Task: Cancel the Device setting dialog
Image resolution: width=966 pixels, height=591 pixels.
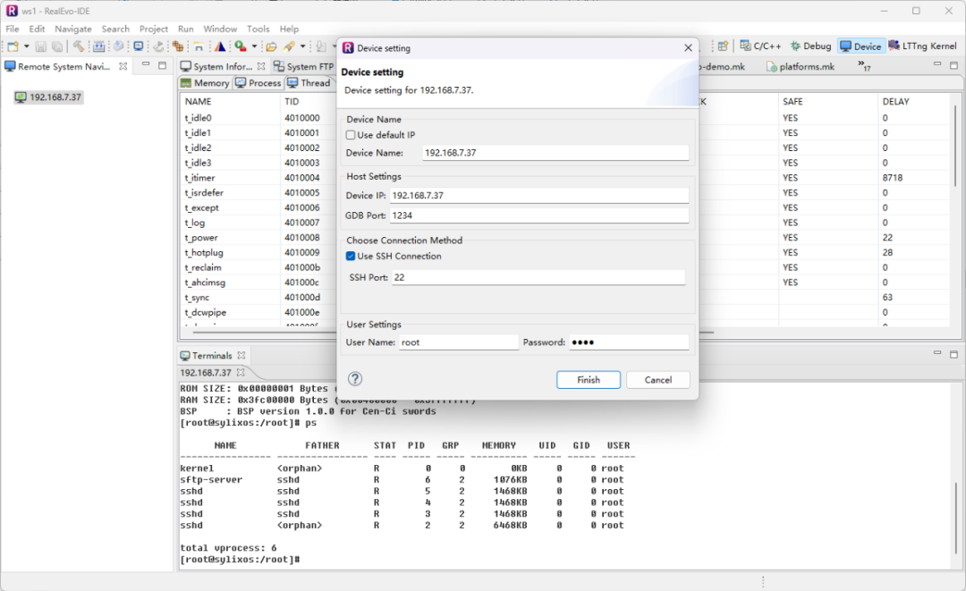Action: pos(657,380)
